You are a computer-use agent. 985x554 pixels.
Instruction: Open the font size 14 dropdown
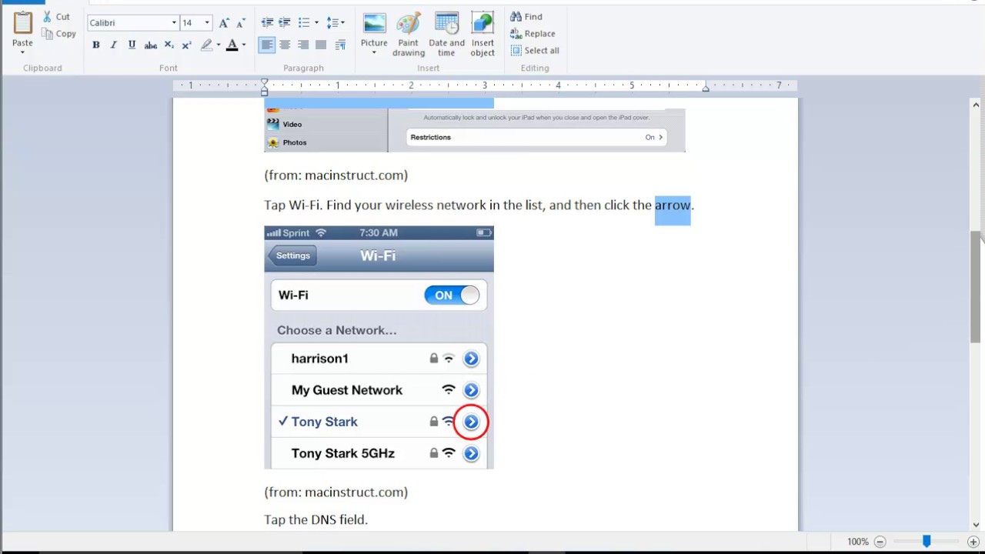pyautogui.click(x=207, y=23)
